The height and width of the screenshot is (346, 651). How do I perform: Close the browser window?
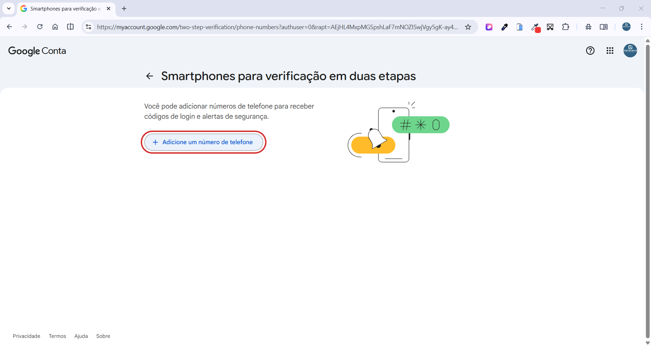point(641,8)
